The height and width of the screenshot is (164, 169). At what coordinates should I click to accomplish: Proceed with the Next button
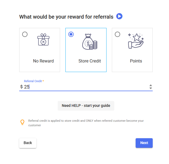[144, 143]
